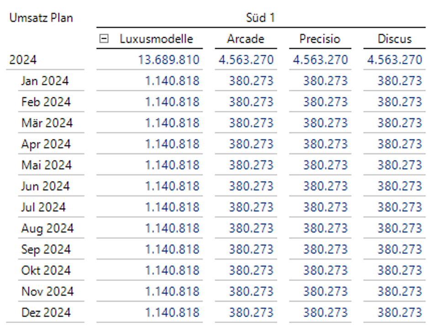Click the Precisio value for Mai 2024
This screenshot has width=436, height=334.
click(325, 165)
